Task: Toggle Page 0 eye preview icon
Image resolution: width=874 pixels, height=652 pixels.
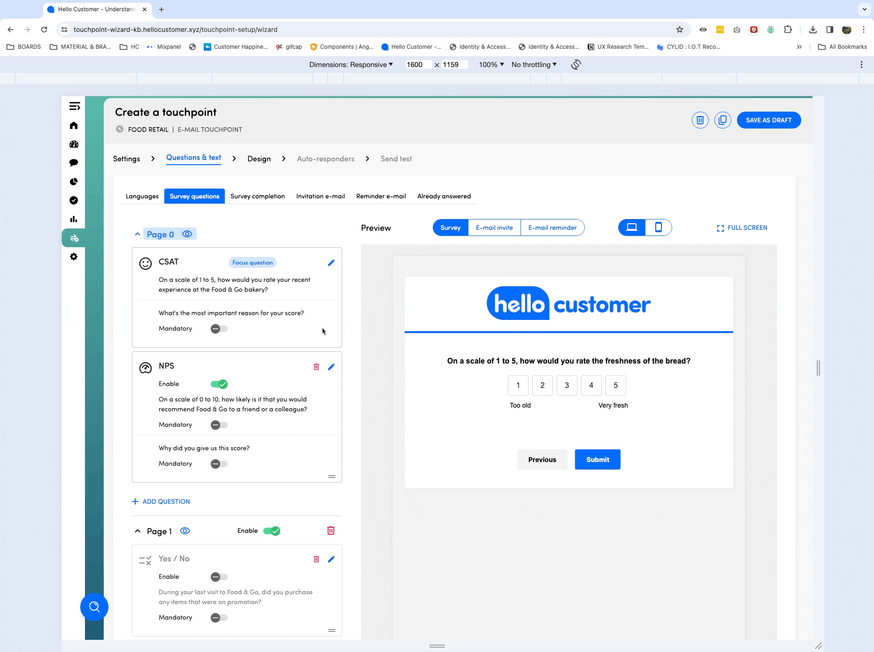Action: [x=187, y=234]
